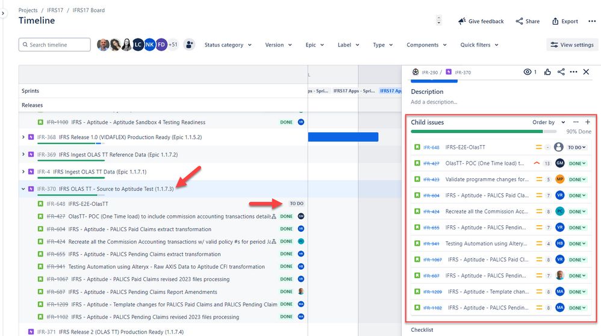Open the Components filter dropdown
The width and height of the screenshot is (601, 336).
(426, 45)
